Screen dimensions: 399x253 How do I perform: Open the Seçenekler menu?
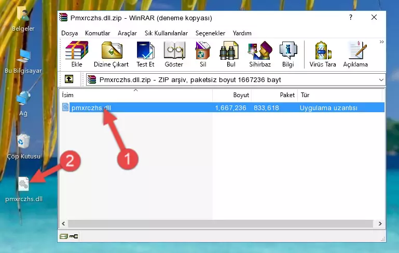point(210,33)
